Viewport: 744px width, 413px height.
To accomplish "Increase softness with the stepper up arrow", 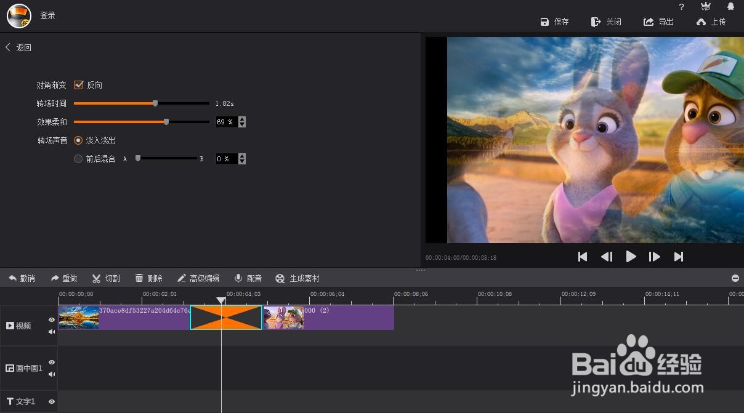I will click(242, 119).
